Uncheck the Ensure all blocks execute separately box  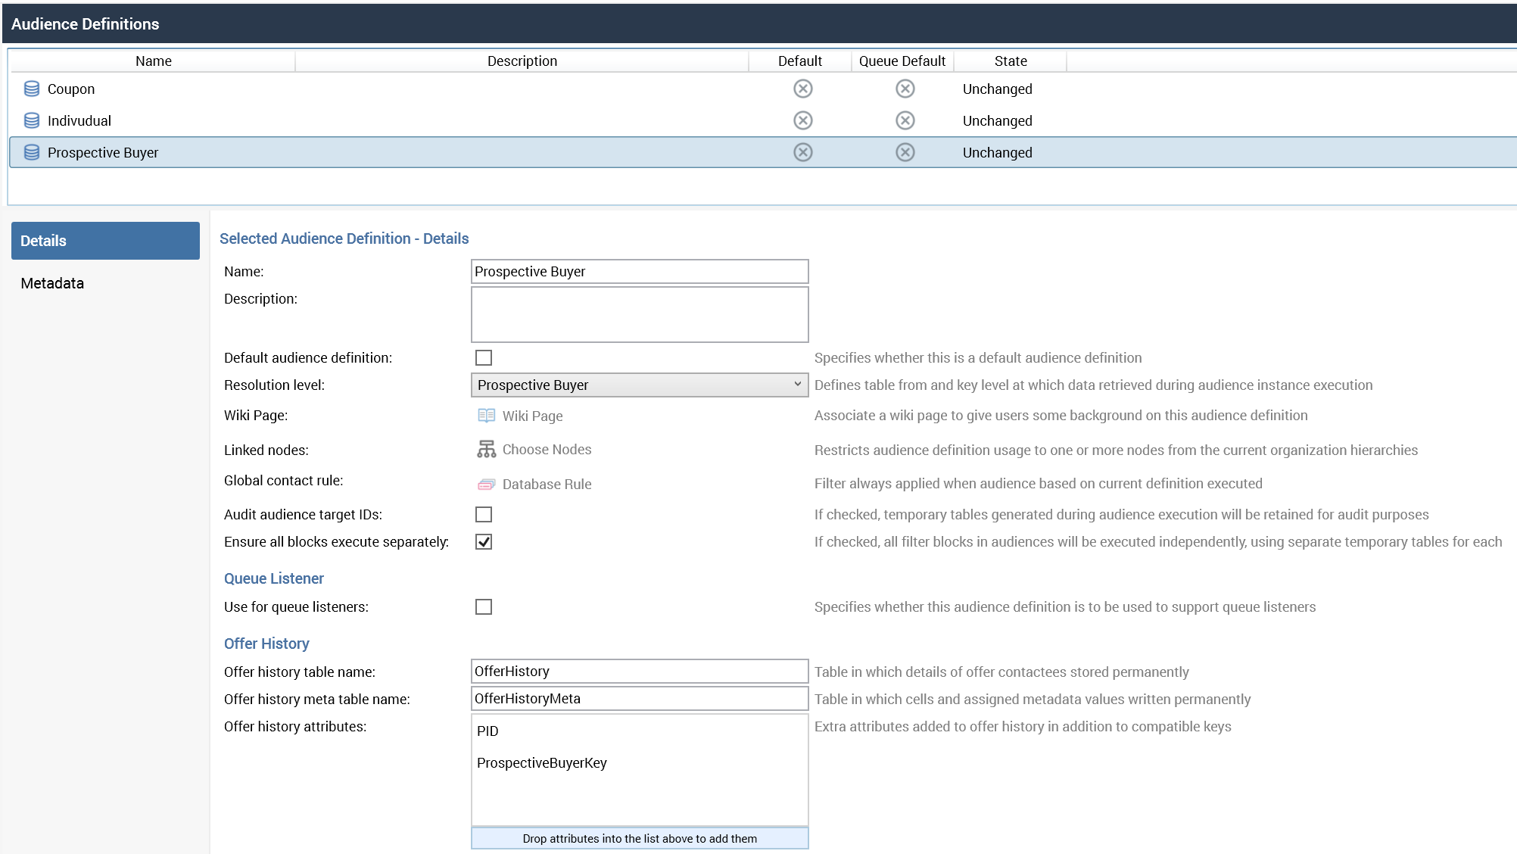click(484, 541)
